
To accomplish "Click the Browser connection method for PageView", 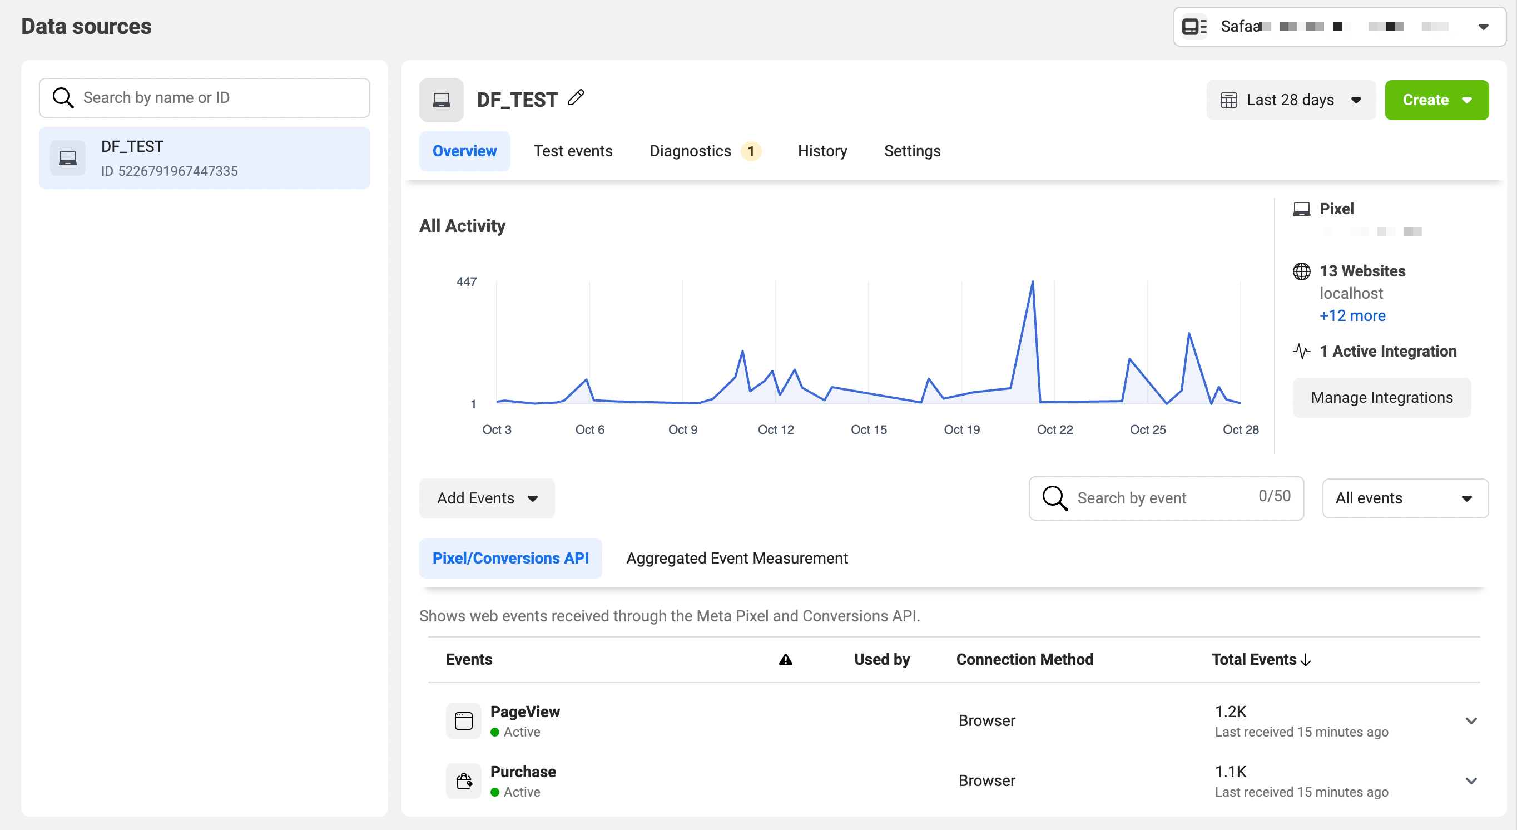I will point(987,721).
